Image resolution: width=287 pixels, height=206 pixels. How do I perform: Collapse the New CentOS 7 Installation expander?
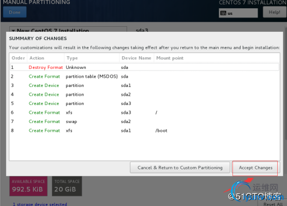coord(13,31)
